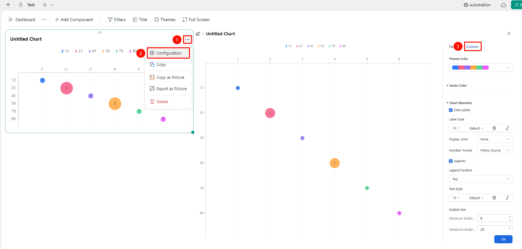Viewport: 522px width, 249px height.
Task: Toggle bold for Label style
Action: pyautogui.click(x=494, y=128)
